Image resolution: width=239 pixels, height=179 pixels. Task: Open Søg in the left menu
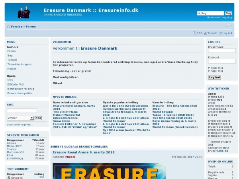pyautogui.click(x=10, y=56)
